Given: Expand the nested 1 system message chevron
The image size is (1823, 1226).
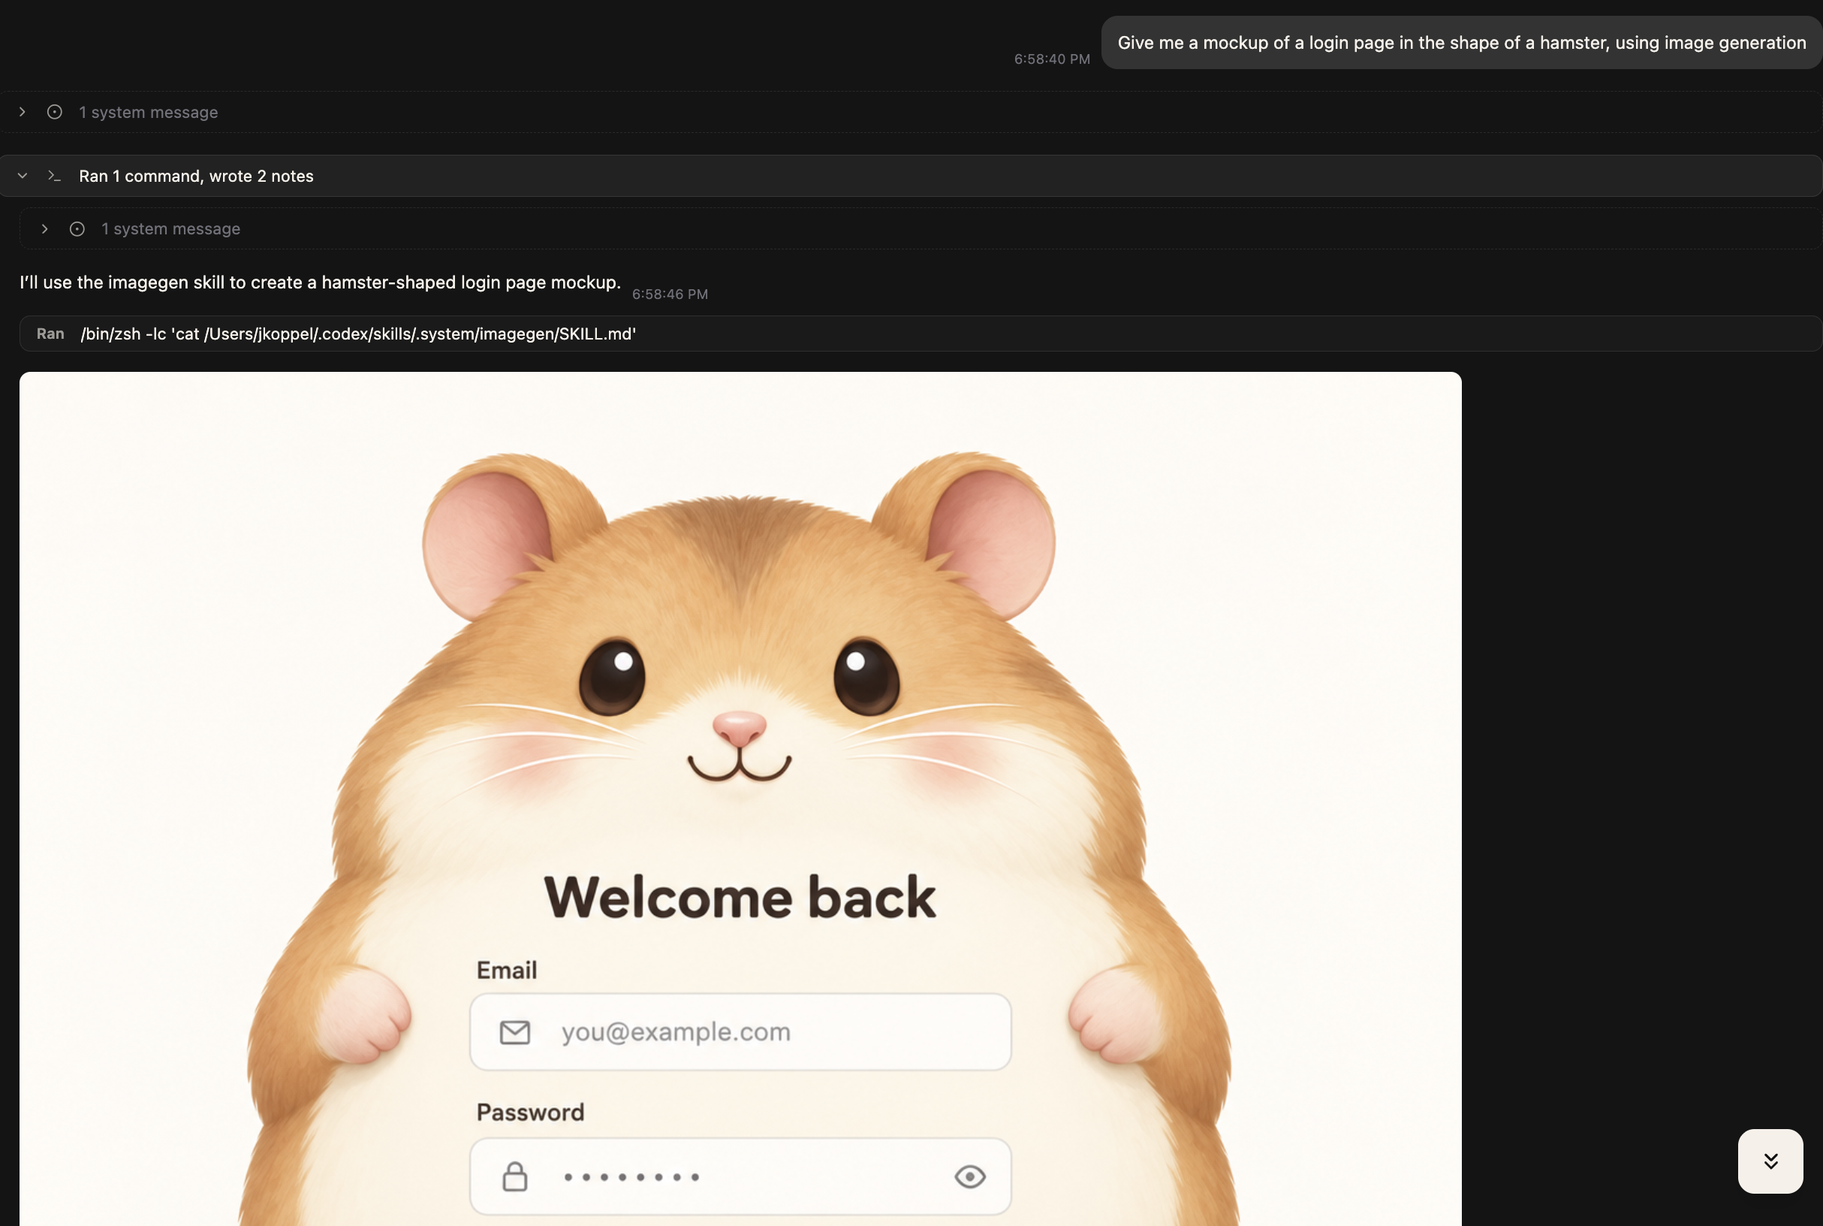Looking at the screenshot, I should [44, 229].
